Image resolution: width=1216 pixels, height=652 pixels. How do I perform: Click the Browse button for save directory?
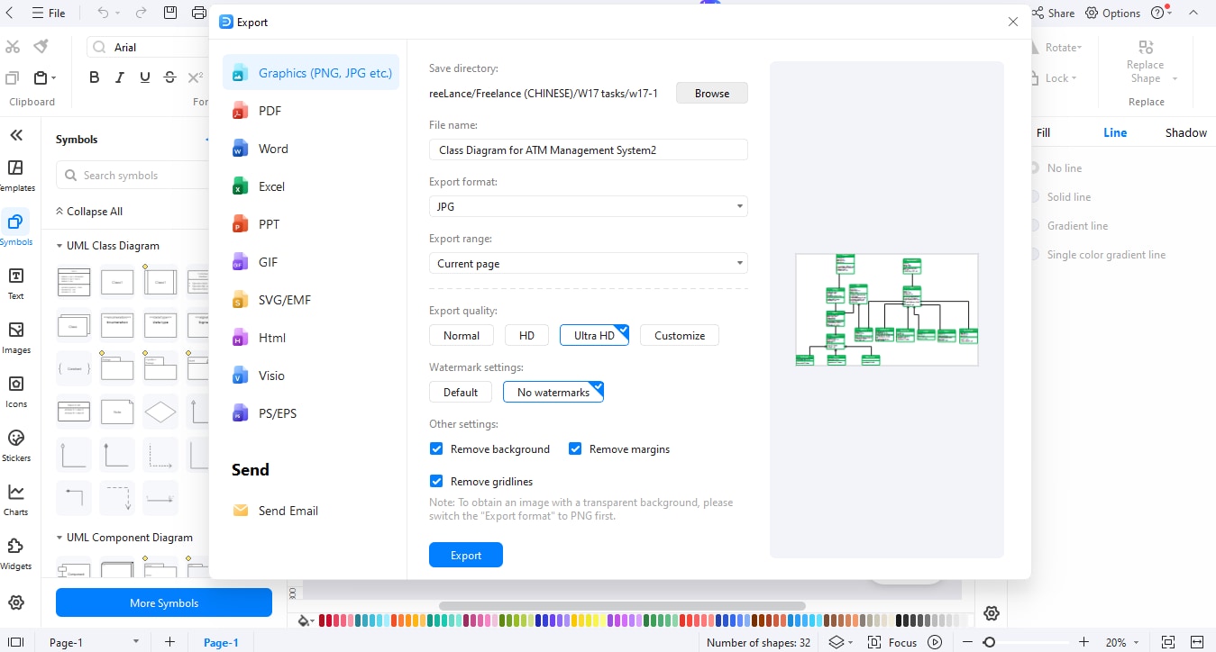(712, 93)
